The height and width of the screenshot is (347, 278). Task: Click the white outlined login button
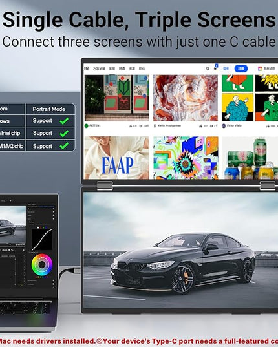tap(226, 68)
